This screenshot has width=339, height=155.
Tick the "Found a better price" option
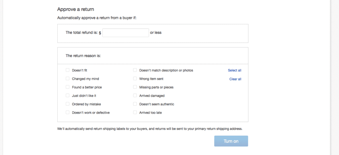(68, 87)
